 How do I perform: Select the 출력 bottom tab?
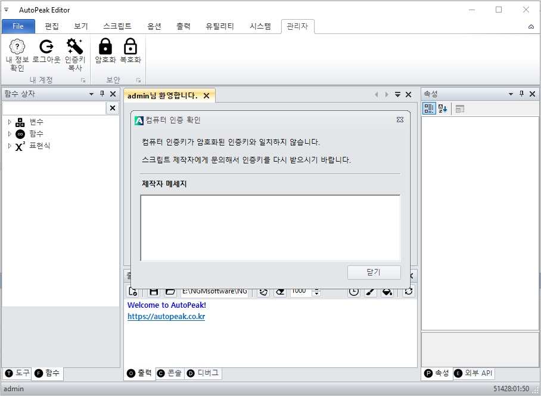pos(139,373)
